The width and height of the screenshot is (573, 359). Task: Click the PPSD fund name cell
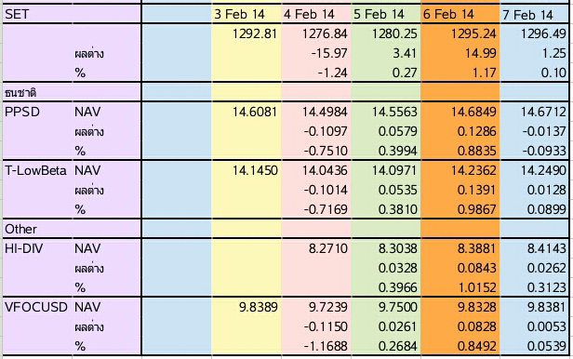(x=37, y=112)
